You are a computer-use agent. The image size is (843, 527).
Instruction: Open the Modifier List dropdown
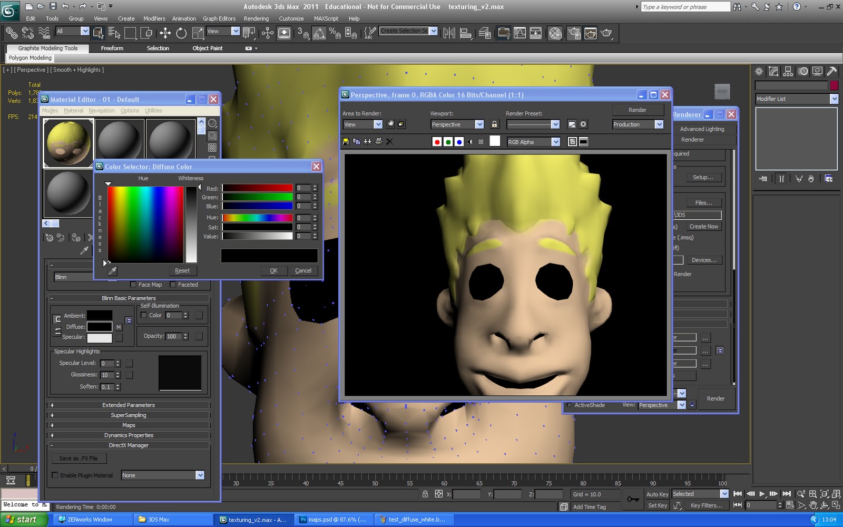(x=797, y=99)
